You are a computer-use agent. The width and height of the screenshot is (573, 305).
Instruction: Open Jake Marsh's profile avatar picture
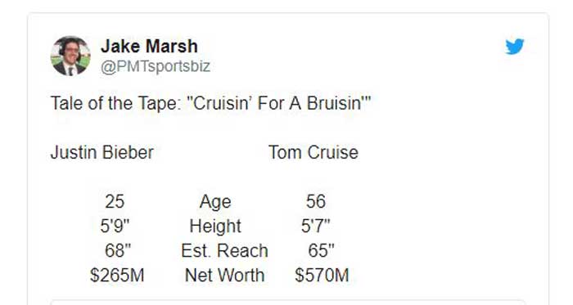70,56
